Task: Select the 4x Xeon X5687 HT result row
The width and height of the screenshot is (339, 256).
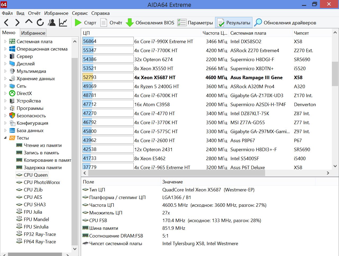Action: coord(206,78)
